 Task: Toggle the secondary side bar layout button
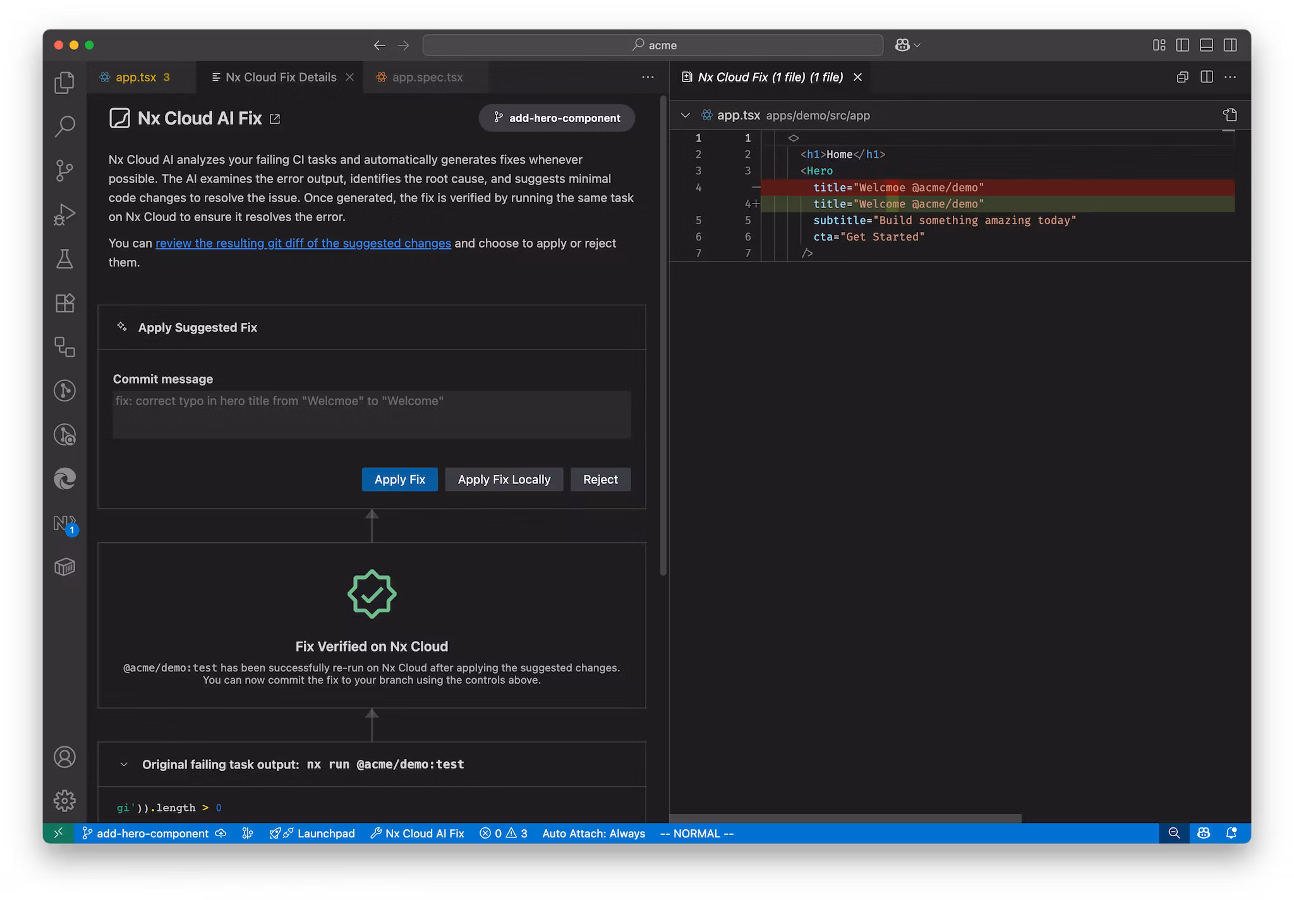click(x=1230, y=45)
